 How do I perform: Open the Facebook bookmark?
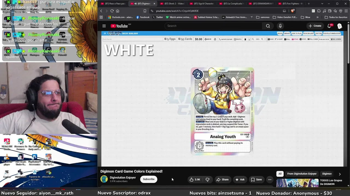pos(143,17)
